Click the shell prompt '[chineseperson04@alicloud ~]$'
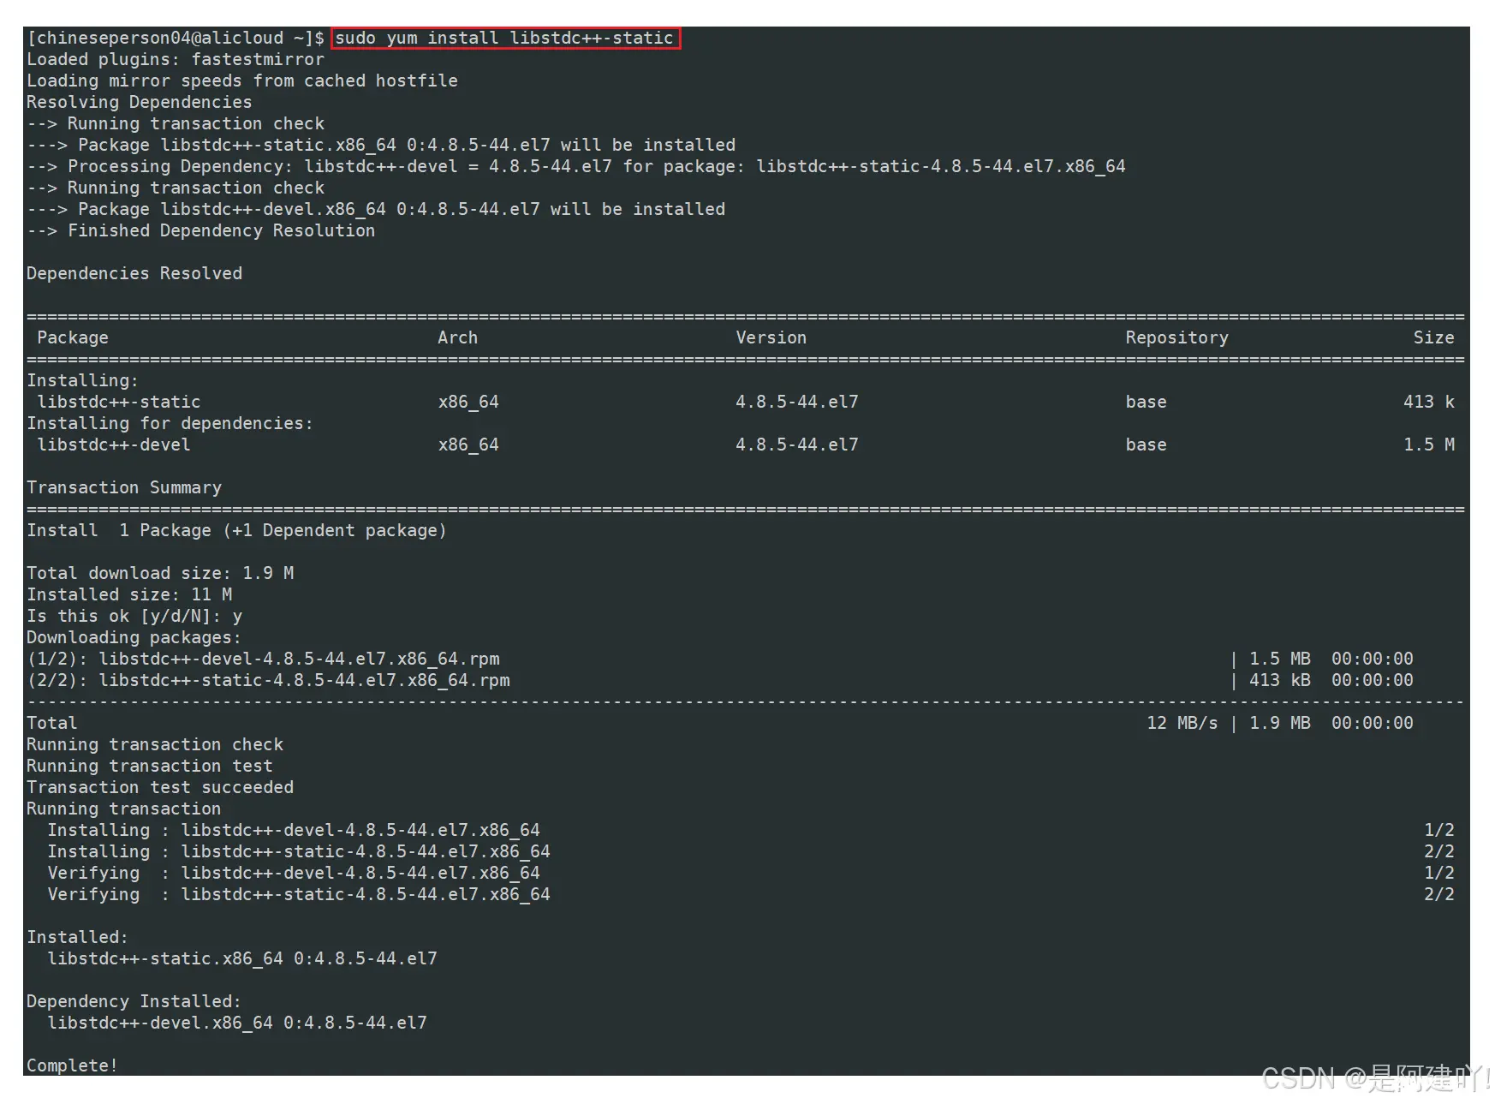The image size is (1495, 1104). point(176,38)
